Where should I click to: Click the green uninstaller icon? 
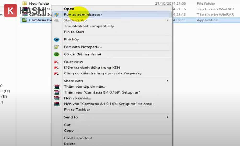[56, 54]
